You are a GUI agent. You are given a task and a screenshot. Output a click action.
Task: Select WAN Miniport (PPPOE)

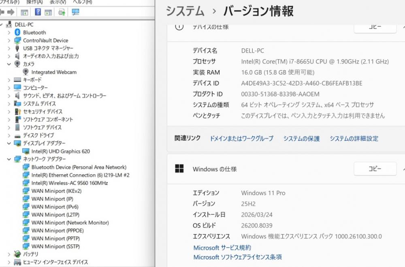(x=58, y=231)
